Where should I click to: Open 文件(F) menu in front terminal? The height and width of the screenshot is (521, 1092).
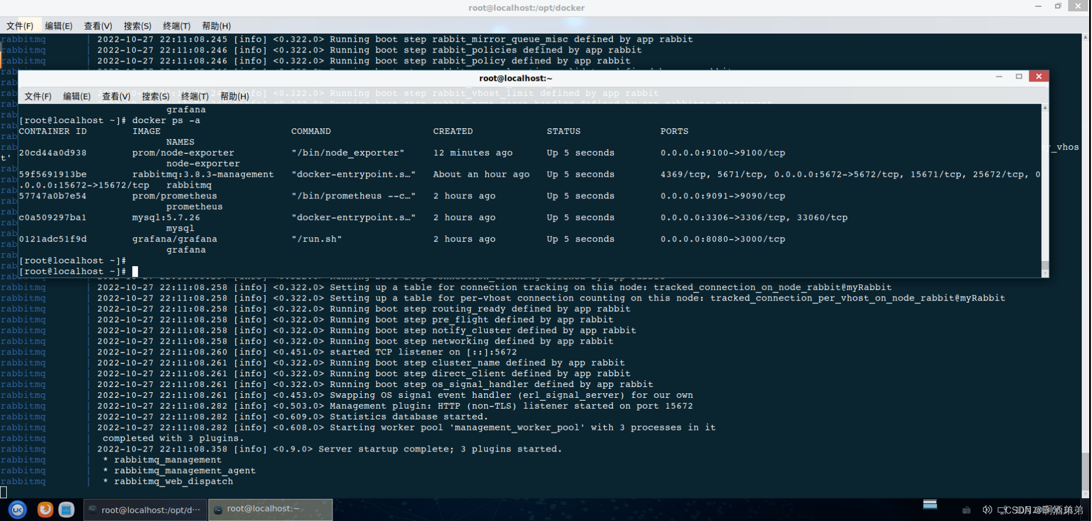tap(38, 96)
